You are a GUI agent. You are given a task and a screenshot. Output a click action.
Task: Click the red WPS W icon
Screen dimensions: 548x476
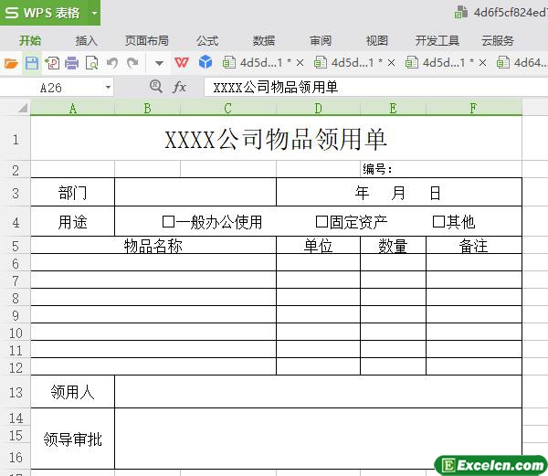pyautogui.click(x=182, y=63)
